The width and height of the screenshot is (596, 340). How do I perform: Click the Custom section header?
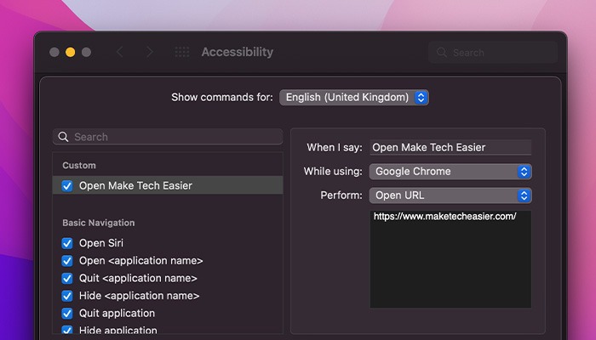79,166
